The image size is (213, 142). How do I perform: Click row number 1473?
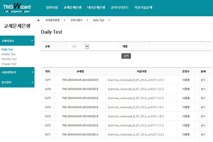tap(48, 116)
